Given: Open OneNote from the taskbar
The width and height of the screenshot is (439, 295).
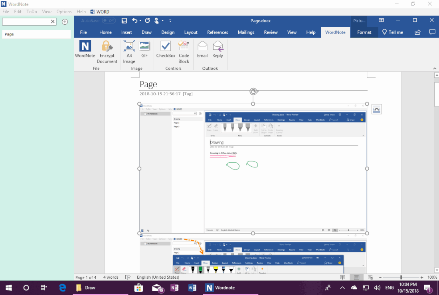Looking at the screenshot, I should 174,288.
